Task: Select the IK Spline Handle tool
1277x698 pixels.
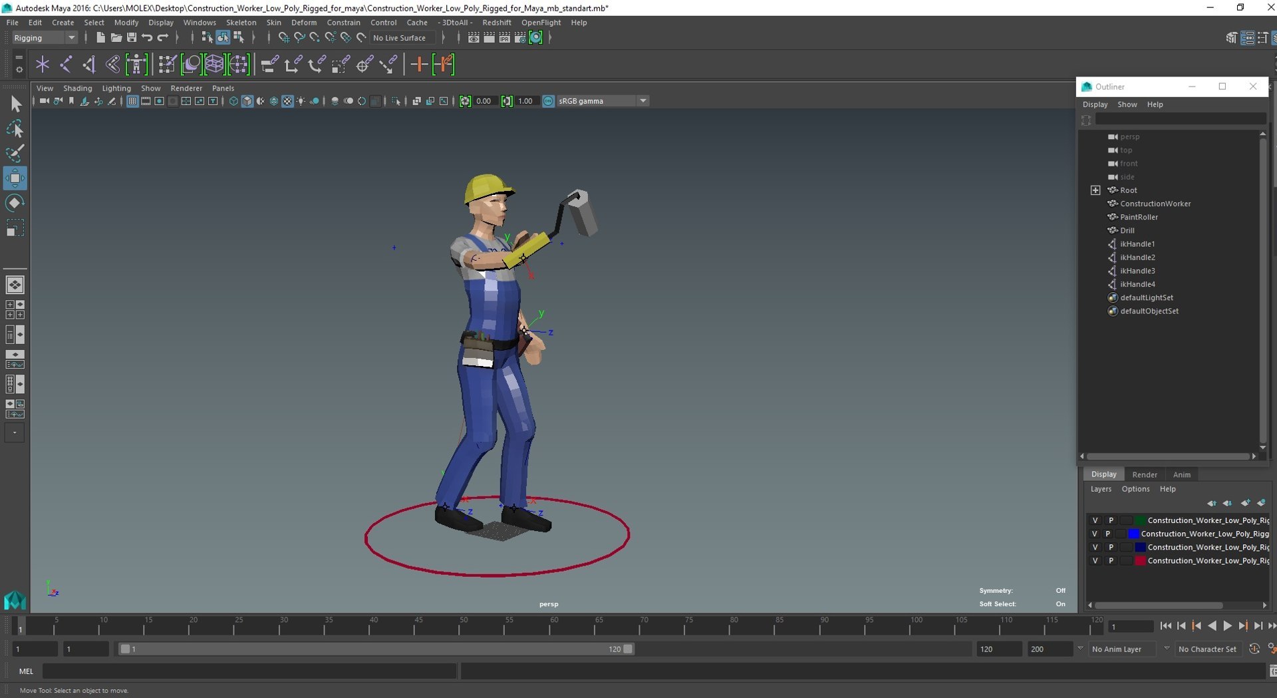Action: coord(112,65)
